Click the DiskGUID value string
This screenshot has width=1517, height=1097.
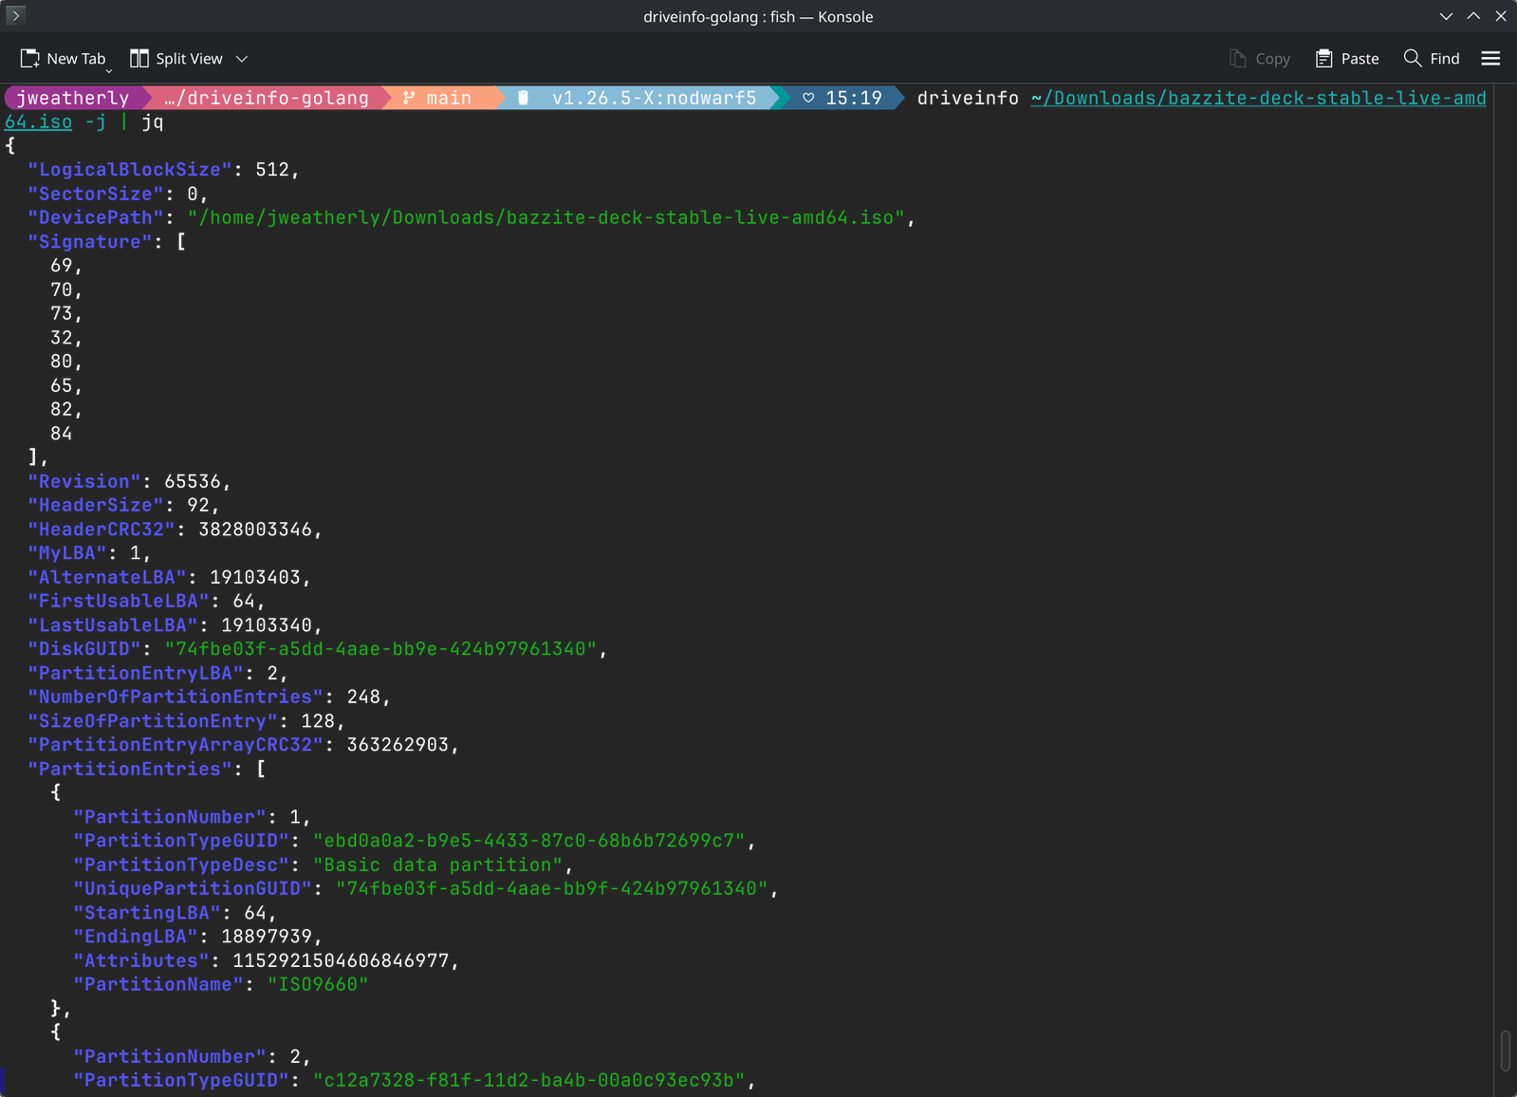point(381,649)
